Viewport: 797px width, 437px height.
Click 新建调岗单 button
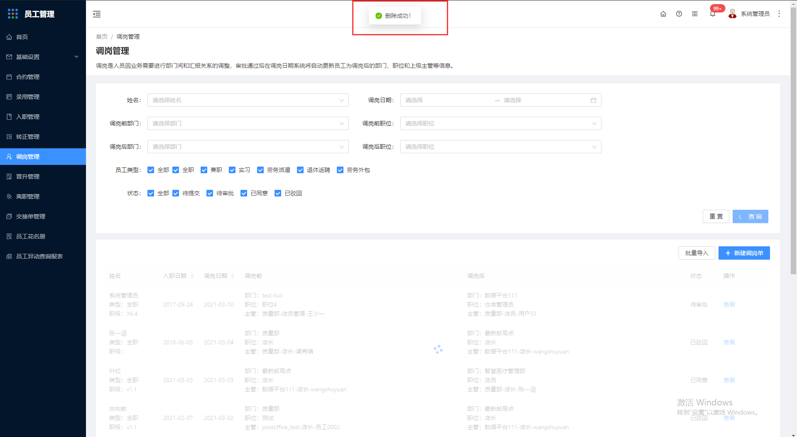[744, 253]
